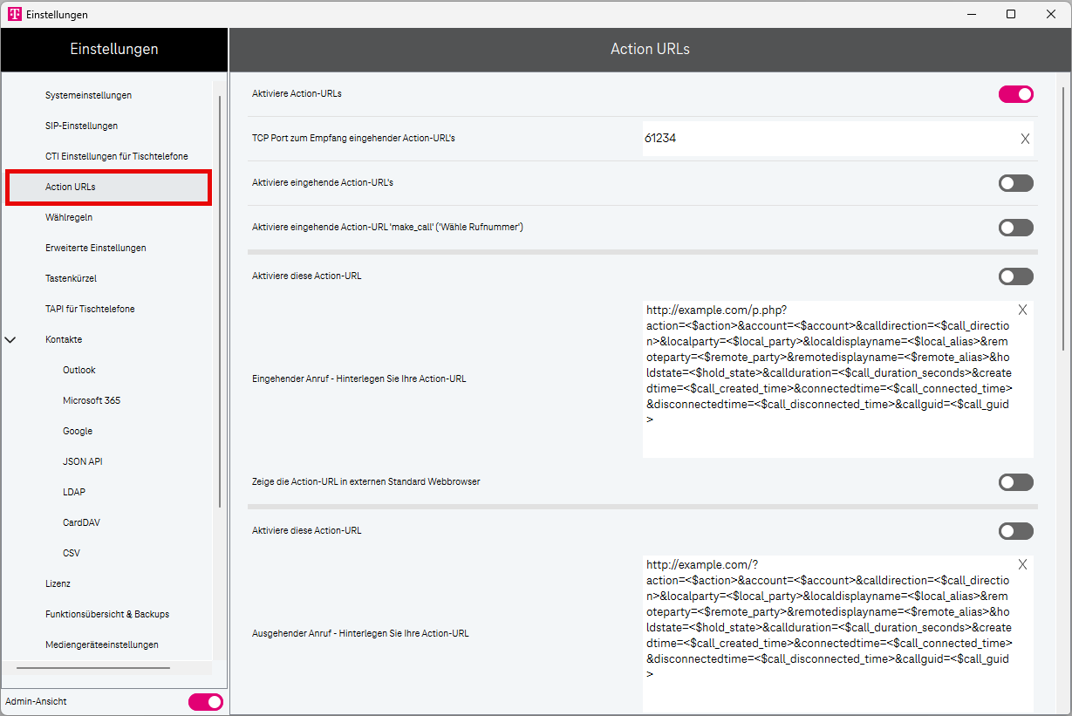Turn on external standard web browser toggle
This screenshot has height=716, width=1072.
1015,482
